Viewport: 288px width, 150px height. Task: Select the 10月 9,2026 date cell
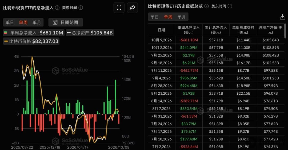coord(161,40)
